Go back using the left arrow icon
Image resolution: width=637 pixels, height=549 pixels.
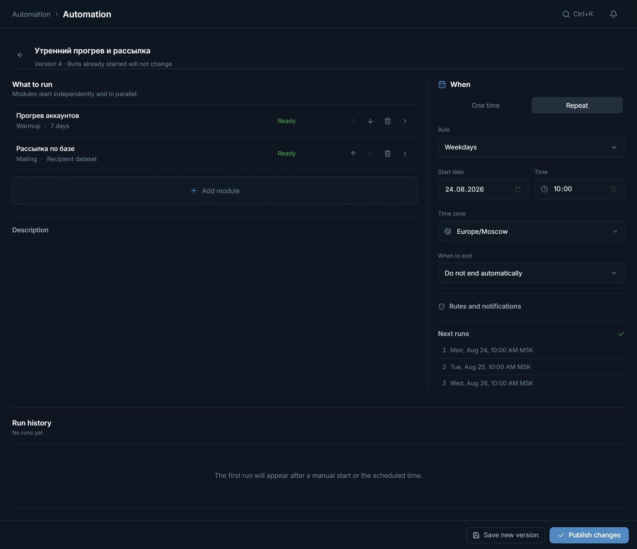pyautogui.click(x=20, y=55)
